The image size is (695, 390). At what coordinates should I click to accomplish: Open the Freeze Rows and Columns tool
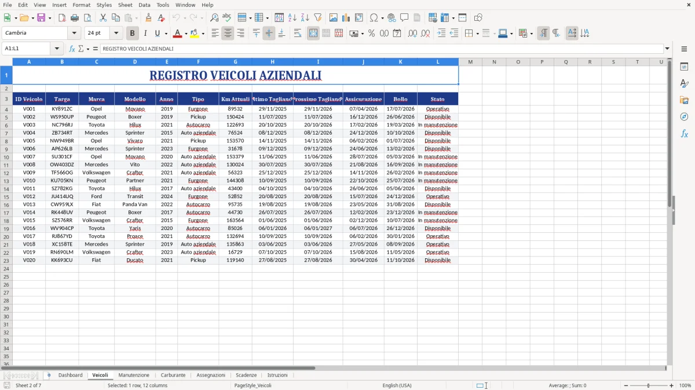click(x=462, y=17)
